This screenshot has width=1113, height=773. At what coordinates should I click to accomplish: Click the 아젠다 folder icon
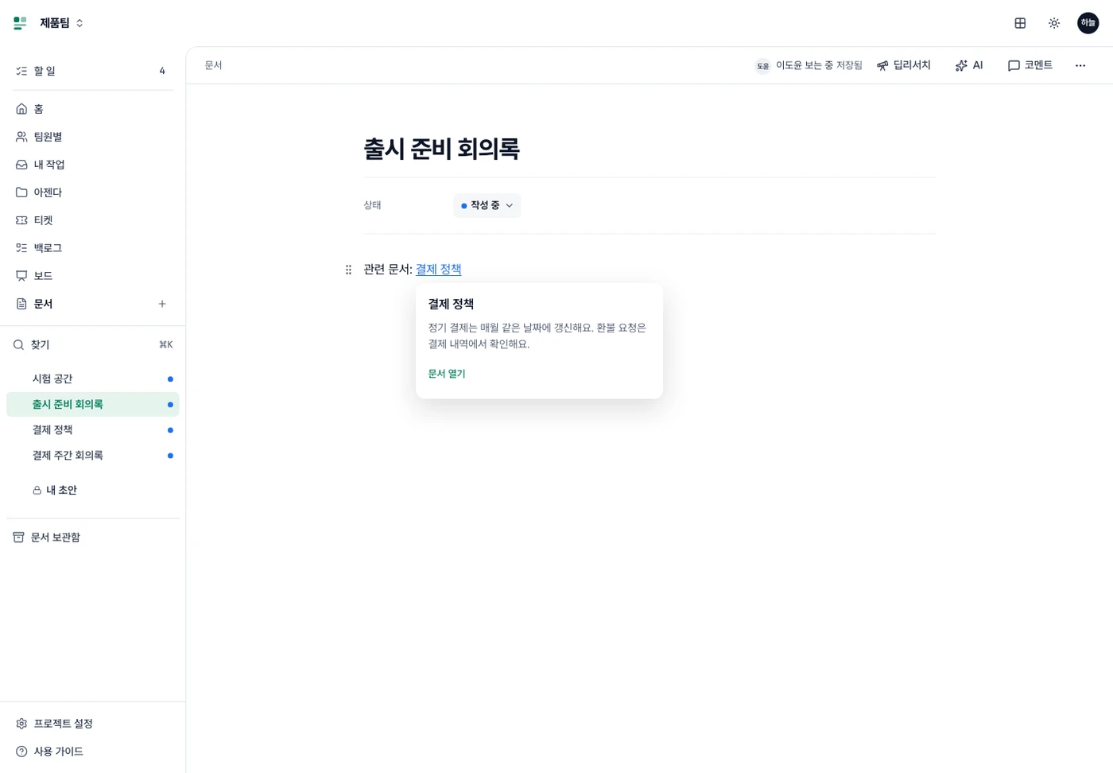(x=21, y=192)
